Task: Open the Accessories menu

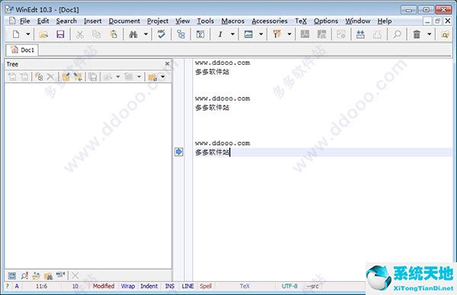Action: pyautogui.click(x=270, y=21)
